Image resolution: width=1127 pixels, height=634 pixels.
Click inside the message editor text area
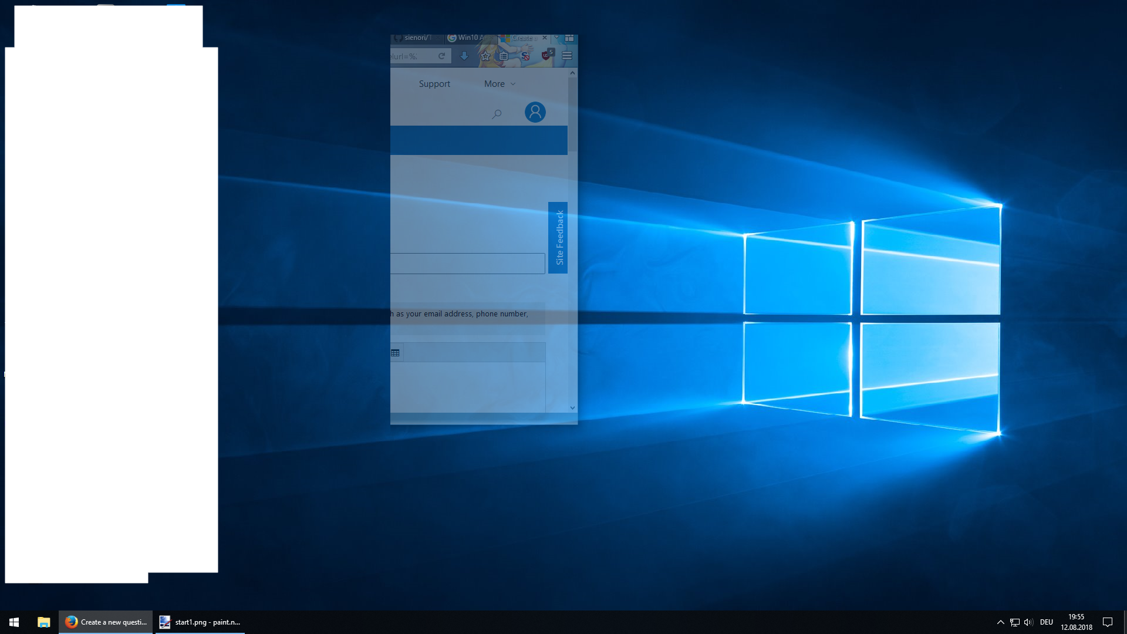click(468, 386)
